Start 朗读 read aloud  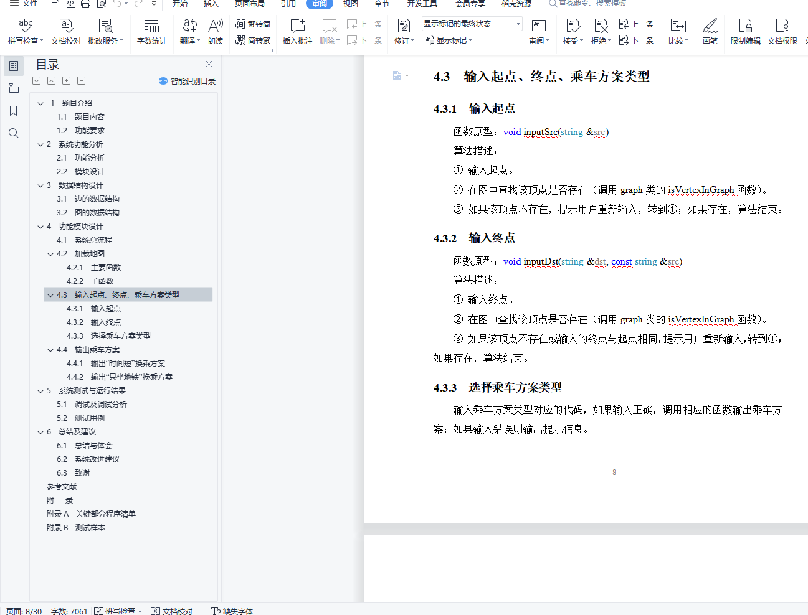pos(216,32)
